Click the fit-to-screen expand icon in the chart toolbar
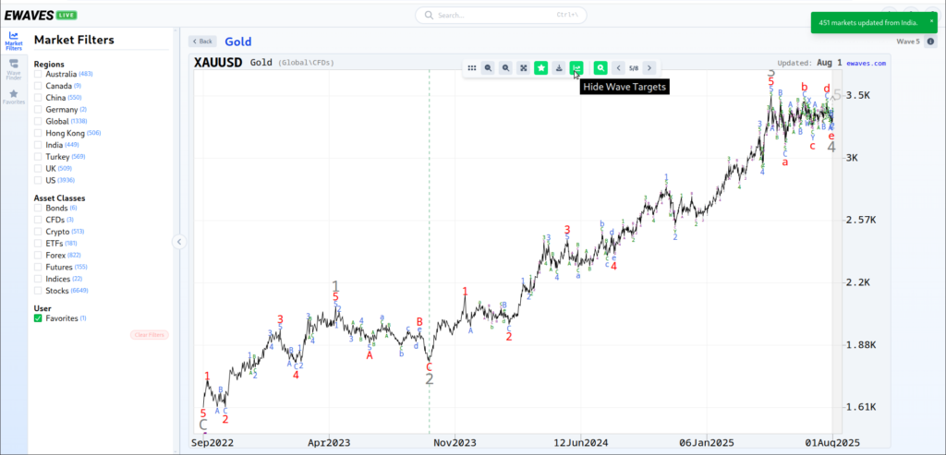 click(523, 67)
